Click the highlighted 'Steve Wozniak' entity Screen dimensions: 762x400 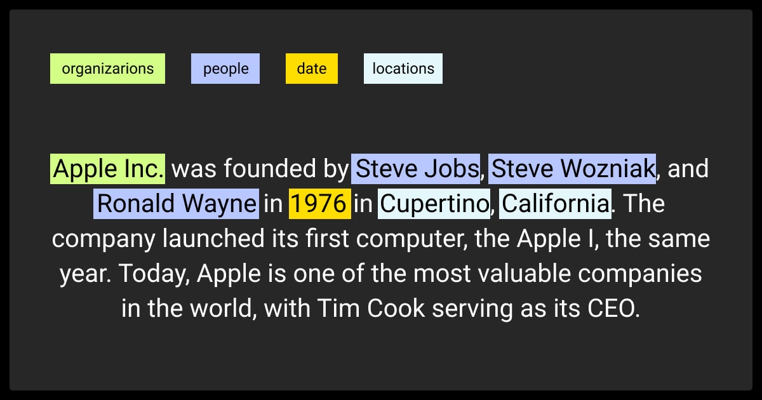point(572,170)
